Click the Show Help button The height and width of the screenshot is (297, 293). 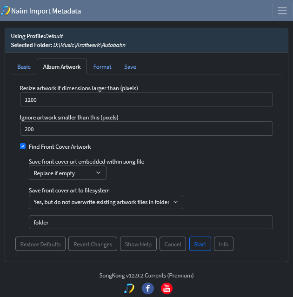point(138,244)
